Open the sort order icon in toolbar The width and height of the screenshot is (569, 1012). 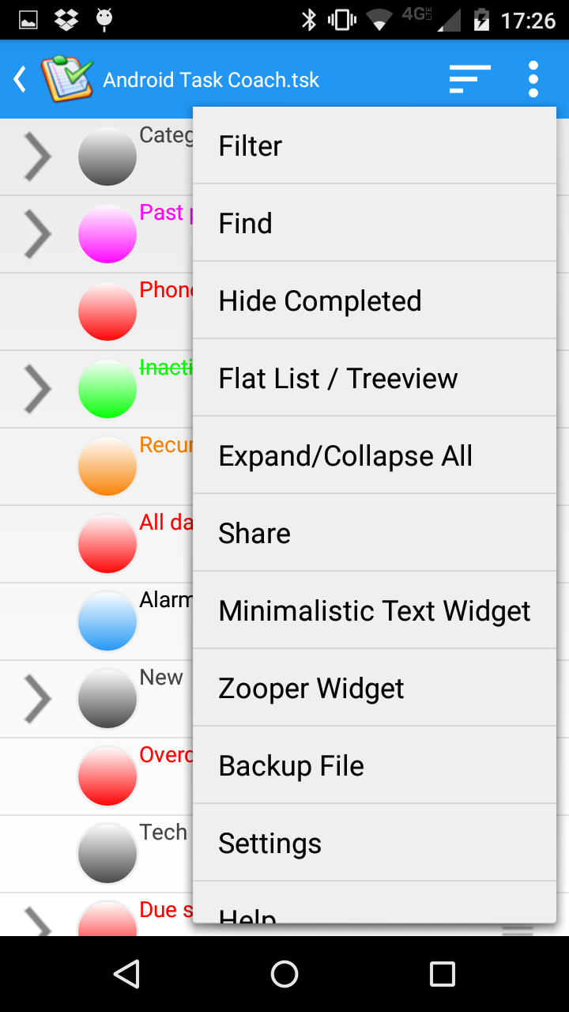pos(470,79)
